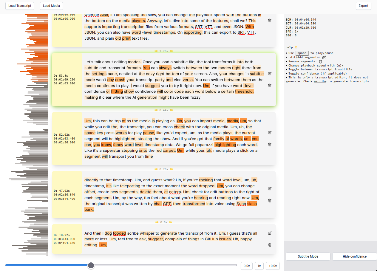Screen dimensions: 377x271
Task: Click the D: 47.62s duration label
Action: coord(62,191)
